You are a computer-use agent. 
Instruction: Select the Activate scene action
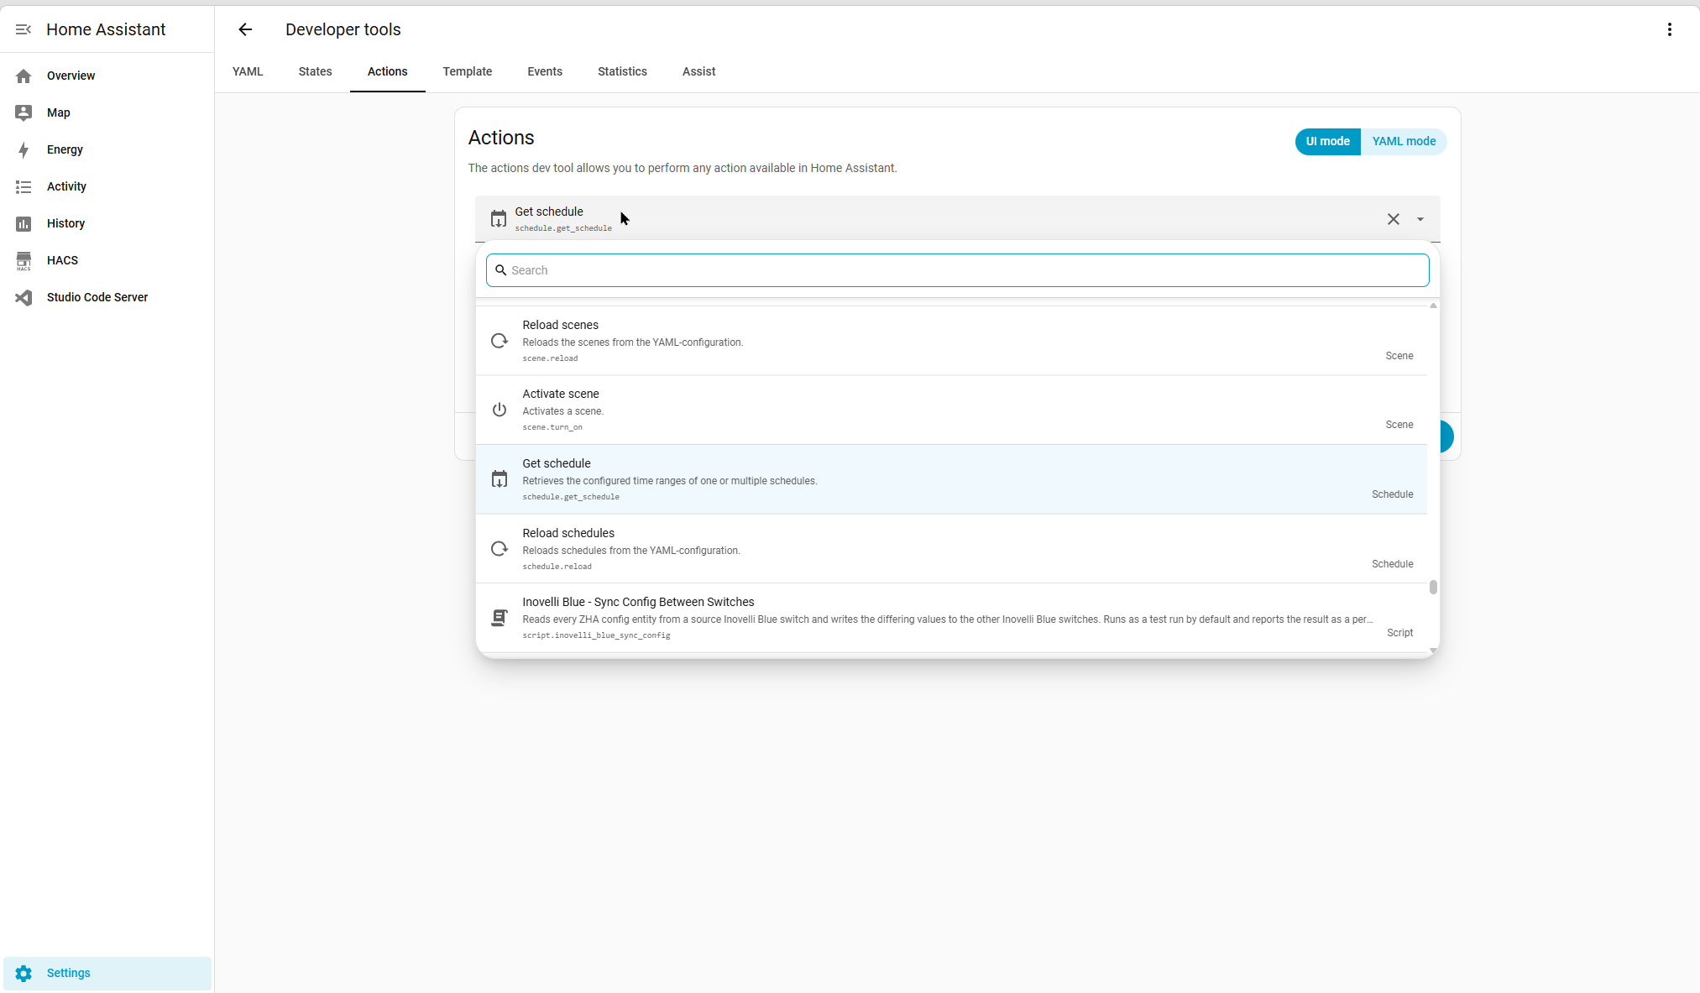(951, 410)
